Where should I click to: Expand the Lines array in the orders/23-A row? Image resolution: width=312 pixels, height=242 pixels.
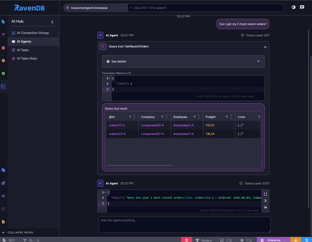[x=240, y=134]
